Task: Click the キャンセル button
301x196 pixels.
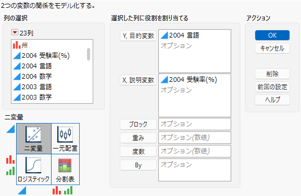Action: coord(272,48)
